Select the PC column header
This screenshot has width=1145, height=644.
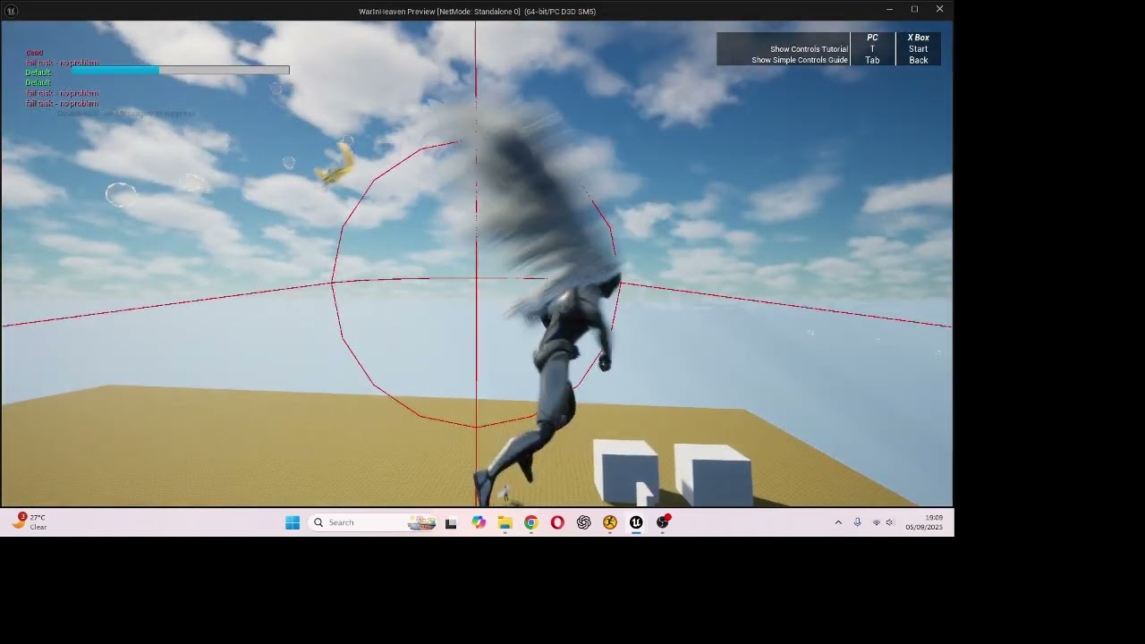(872, 38)
